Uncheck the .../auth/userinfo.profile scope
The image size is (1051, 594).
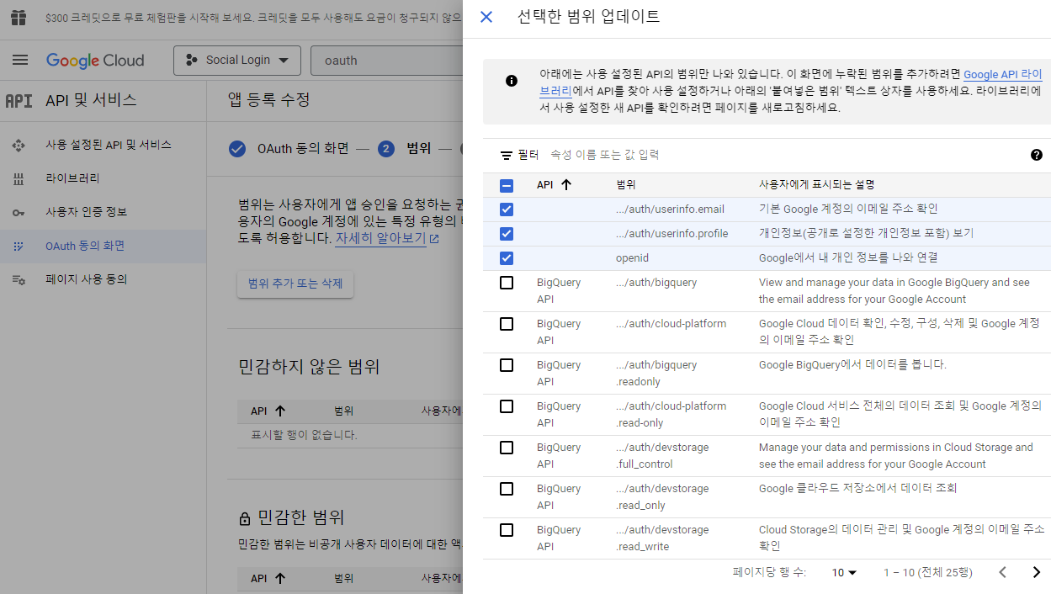(507, 234)
